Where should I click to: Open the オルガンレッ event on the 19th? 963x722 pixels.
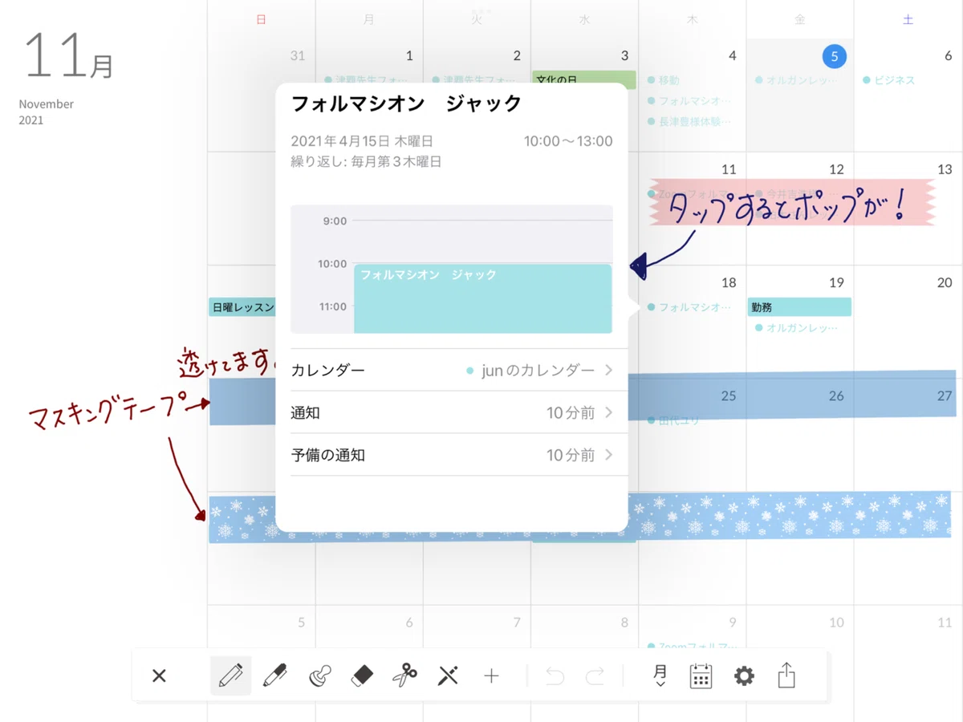click(x=797, y=328)
